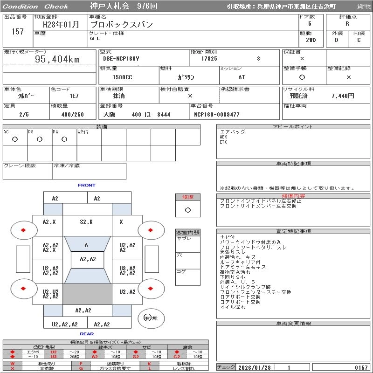Select the red W code for 板金あり

[13, 363]
